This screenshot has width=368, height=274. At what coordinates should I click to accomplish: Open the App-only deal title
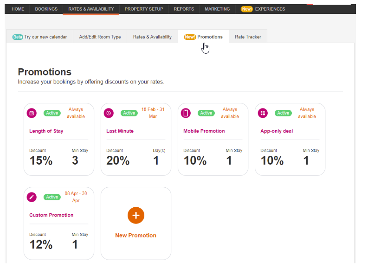[x=277, y=131]
